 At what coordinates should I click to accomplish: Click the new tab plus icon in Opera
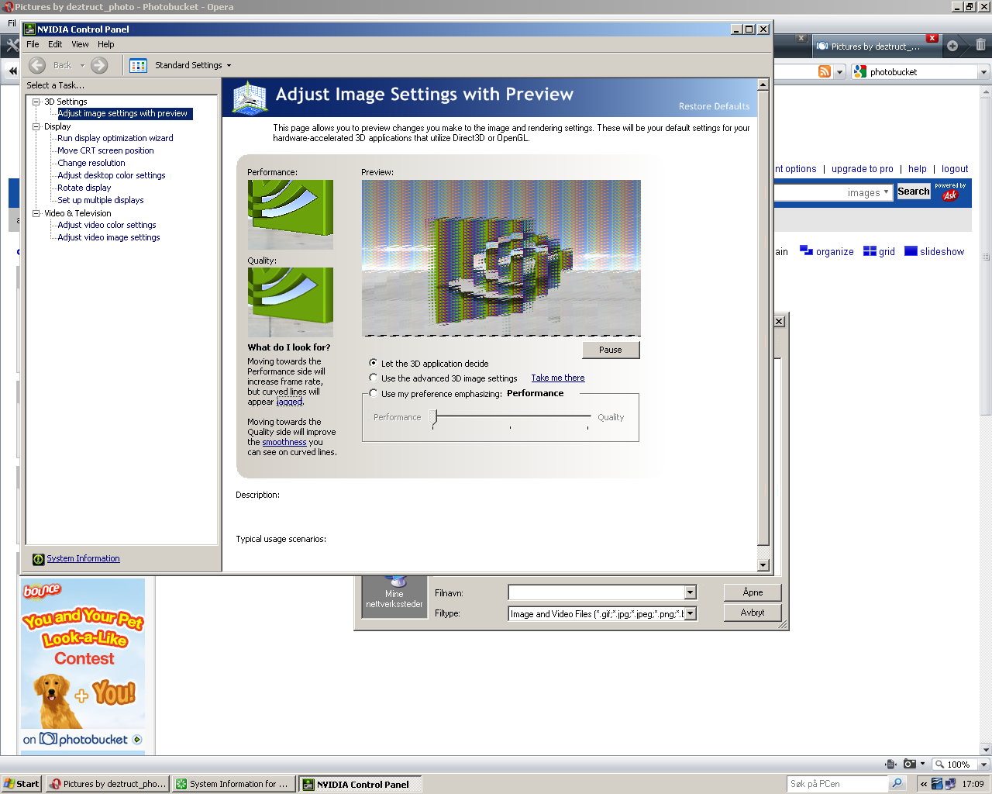(x=952, y=46)
